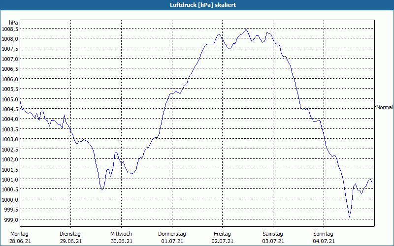The image size is (394, 246).
Task: Select the date 04.07.21
Action: (324, 242)
